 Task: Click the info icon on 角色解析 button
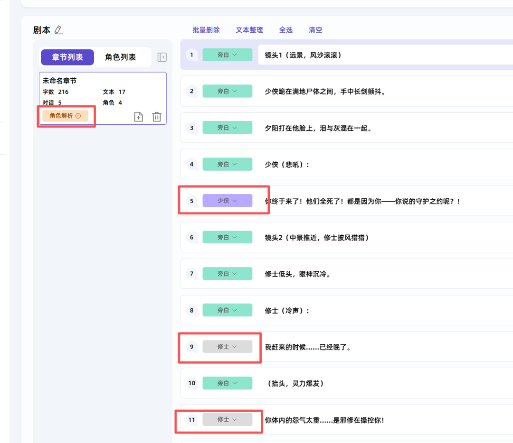[79, 115]
